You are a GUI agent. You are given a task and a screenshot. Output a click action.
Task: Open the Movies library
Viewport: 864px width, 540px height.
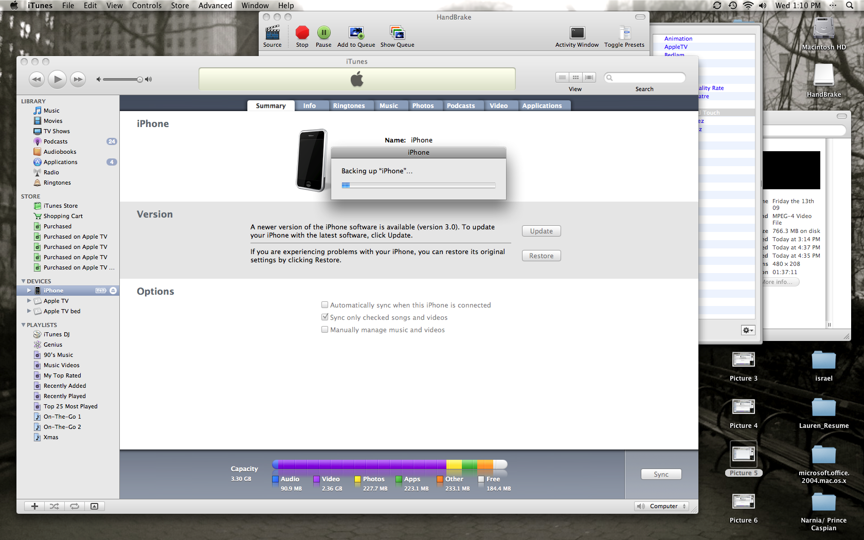(52, 121)
